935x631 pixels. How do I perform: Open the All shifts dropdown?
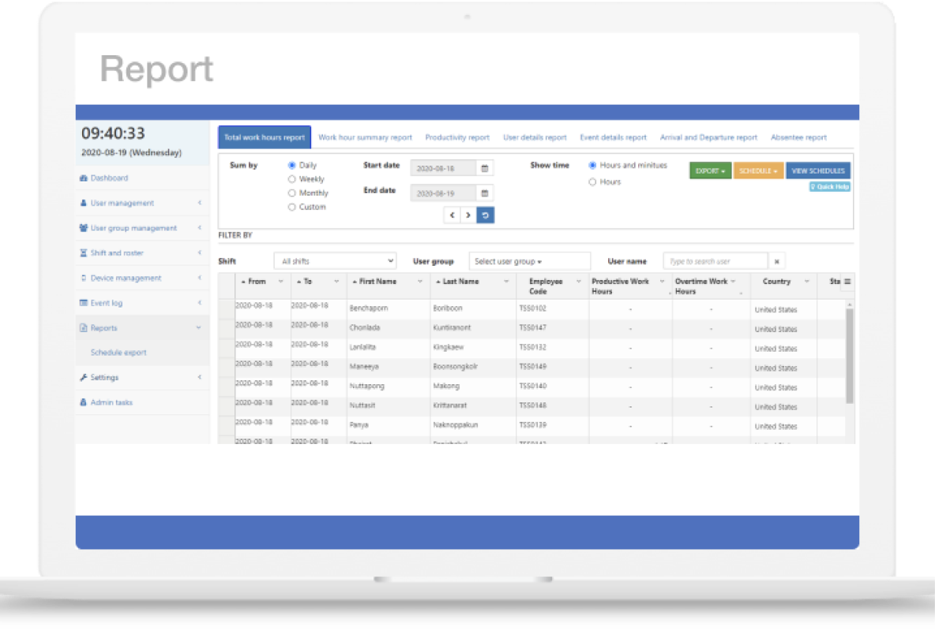pyautogui.click(x=335, y=261)
